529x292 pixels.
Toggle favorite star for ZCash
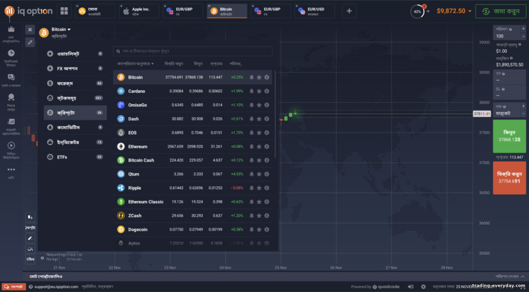point(259,216)
